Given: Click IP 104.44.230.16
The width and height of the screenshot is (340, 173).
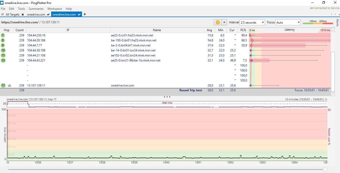Looking at the screenshot, I should click(x=36, y=35).
